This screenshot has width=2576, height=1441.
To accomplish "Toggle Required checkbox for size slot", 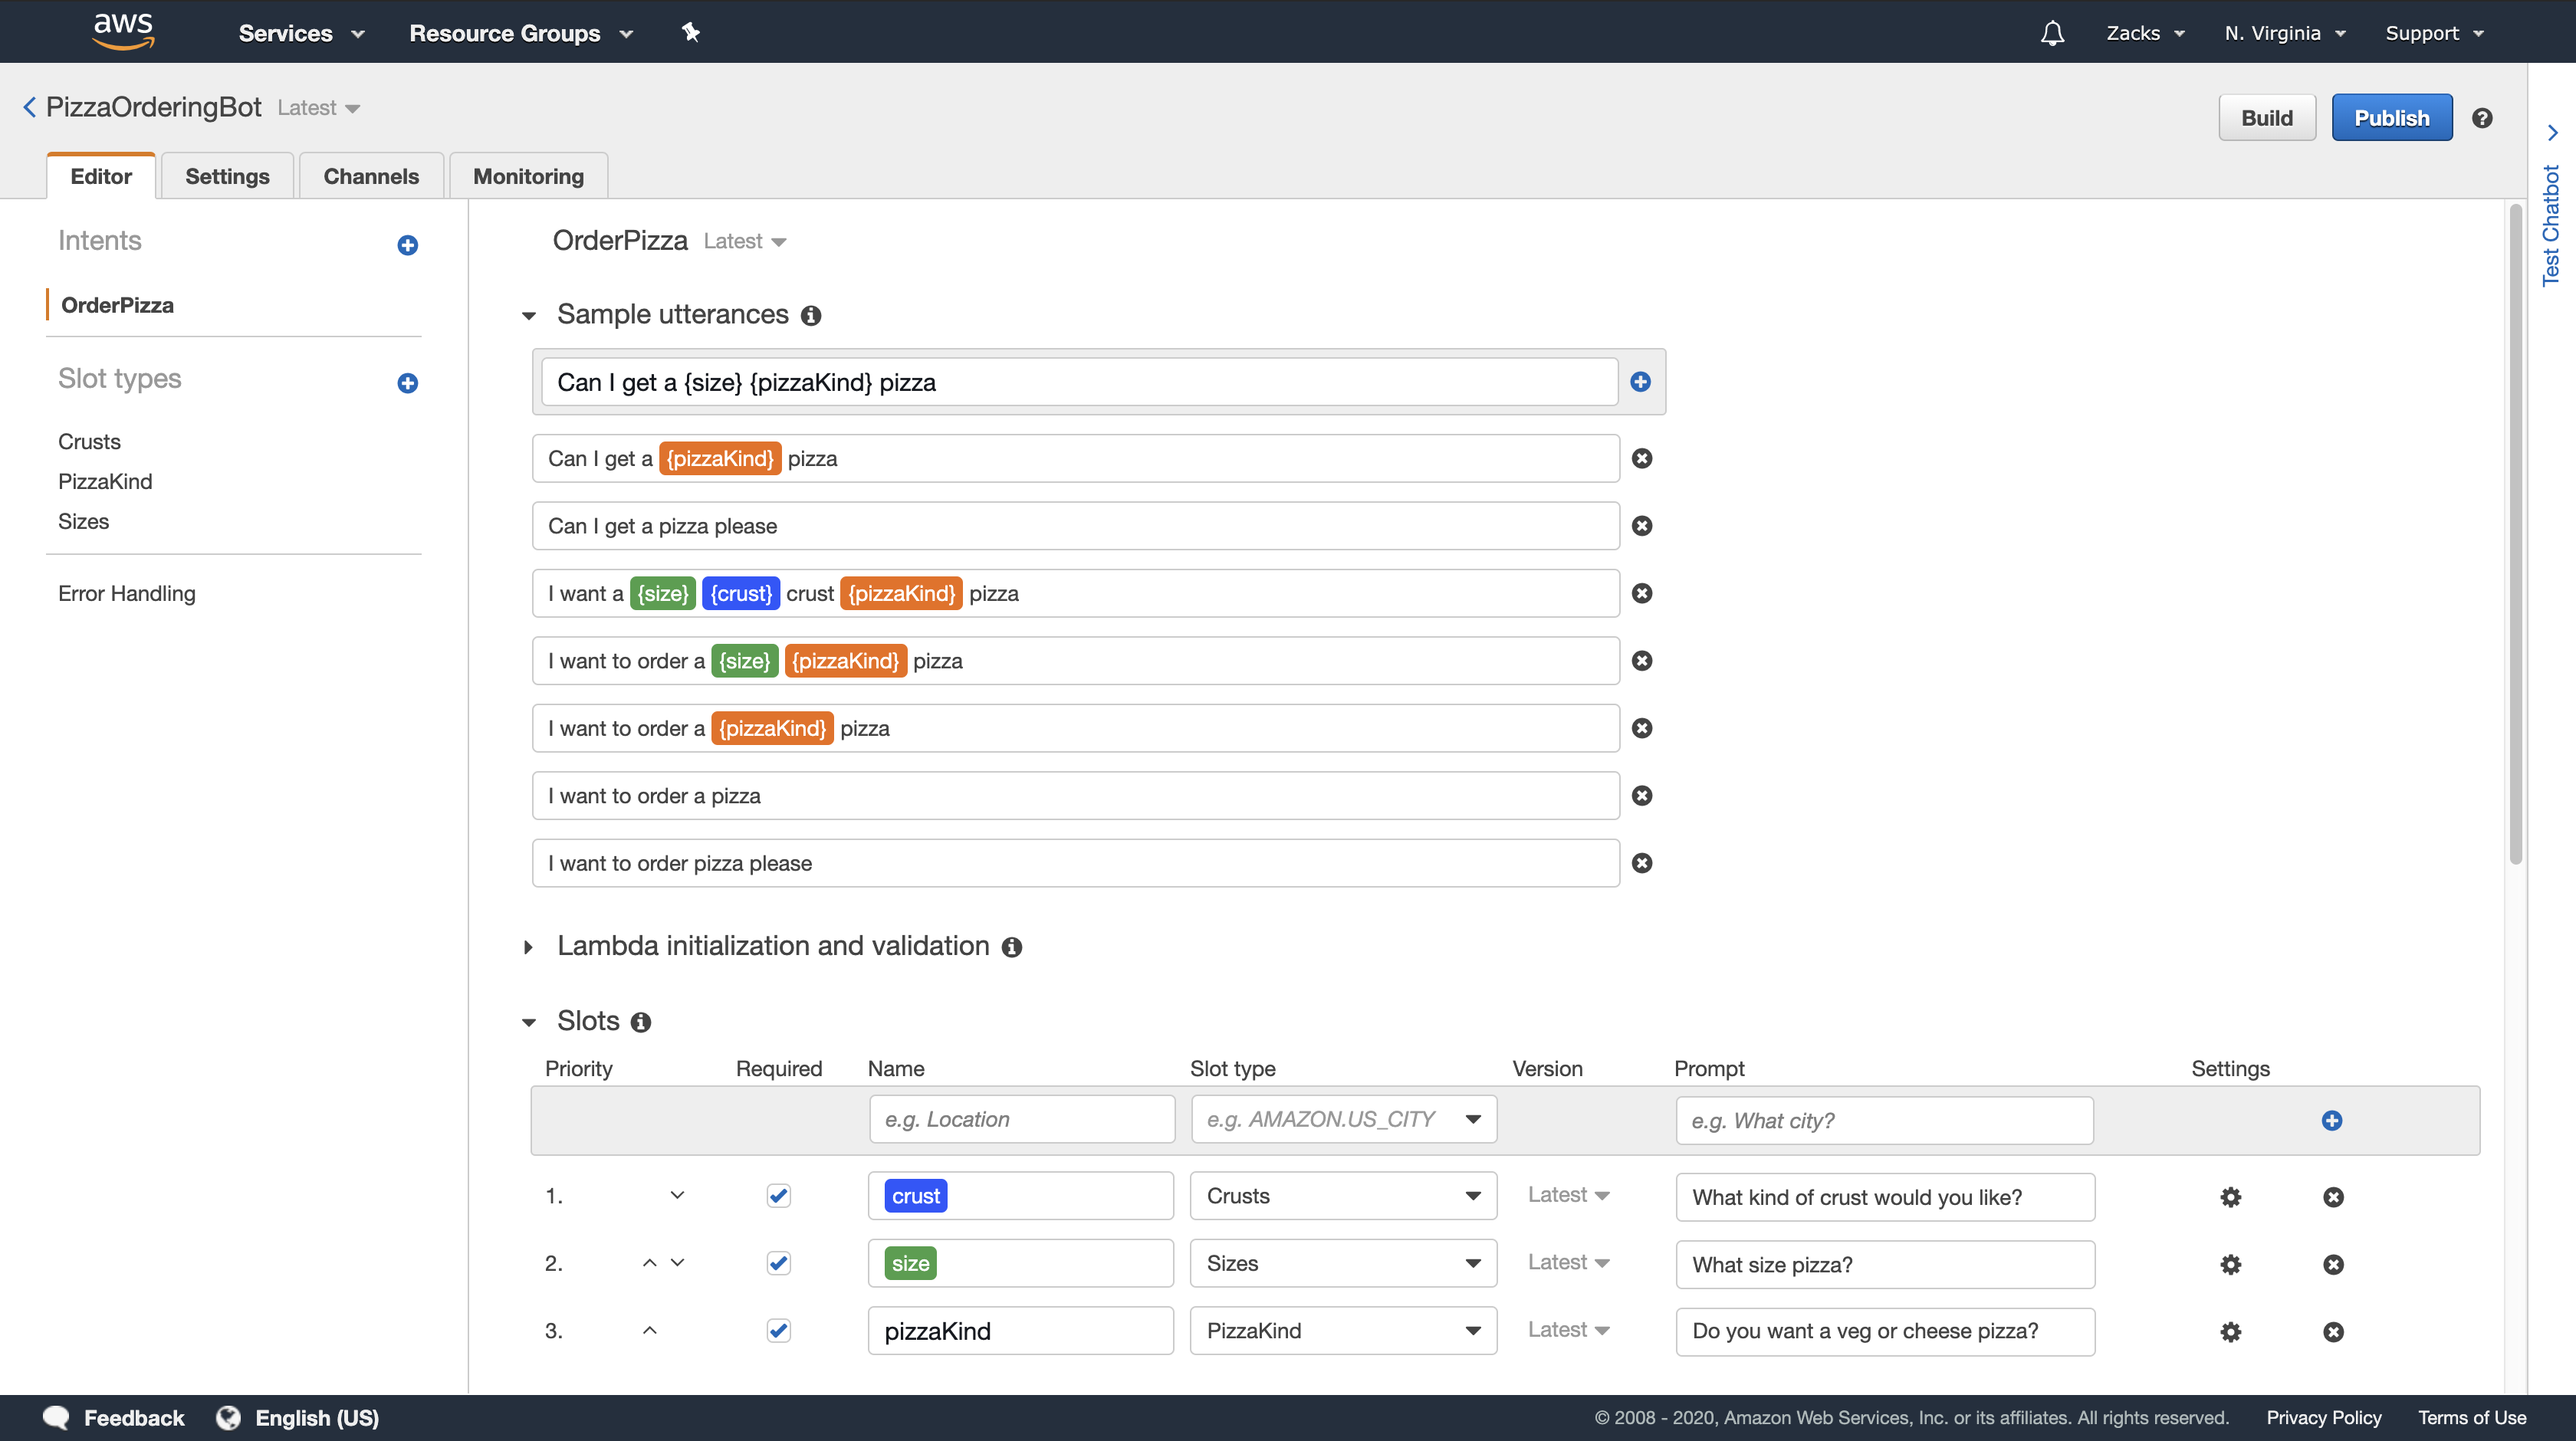I will click(x=778, y=1263).
